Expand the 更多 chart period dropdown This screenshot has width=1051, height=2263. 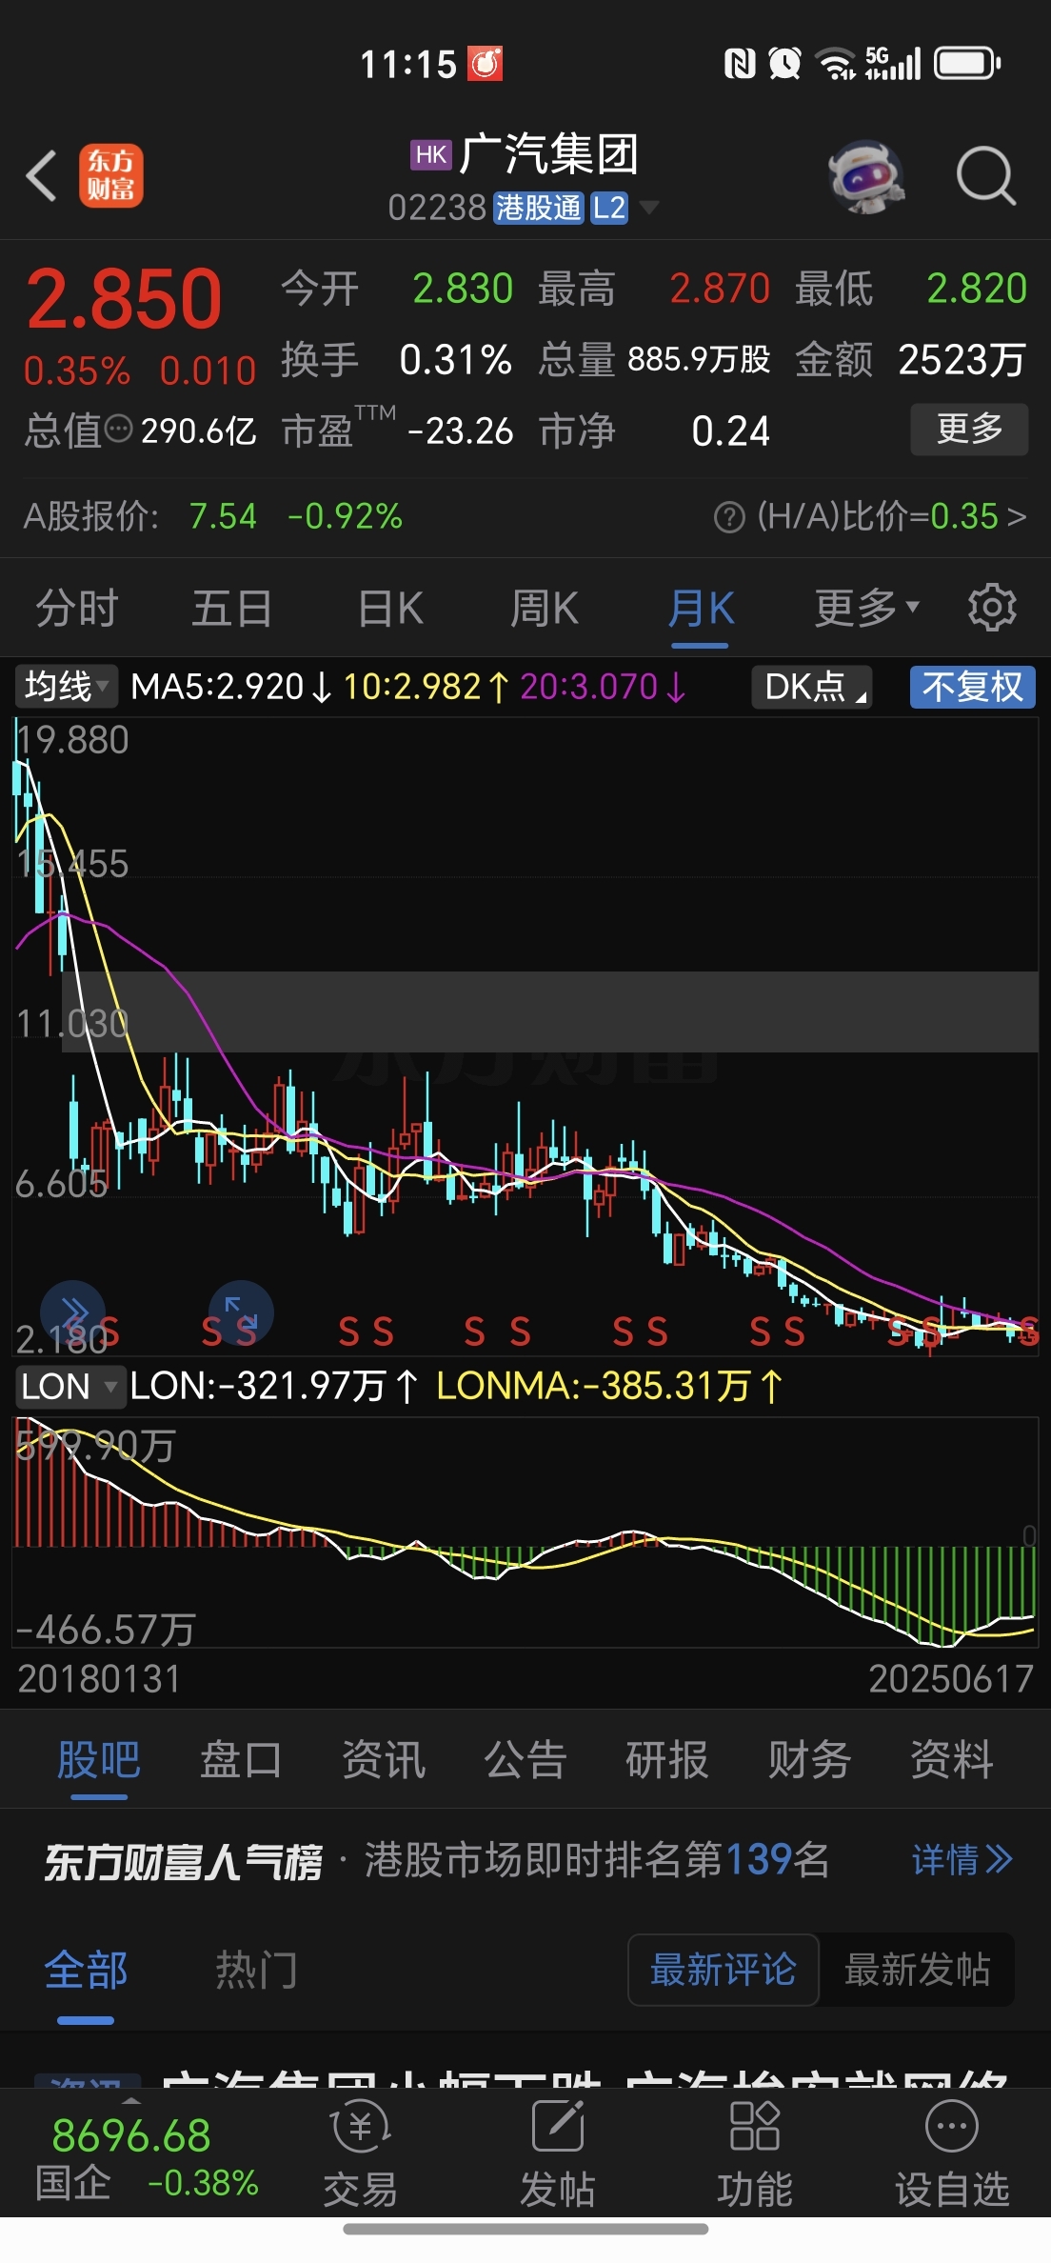pyautogui.click(x=866, y=608)
